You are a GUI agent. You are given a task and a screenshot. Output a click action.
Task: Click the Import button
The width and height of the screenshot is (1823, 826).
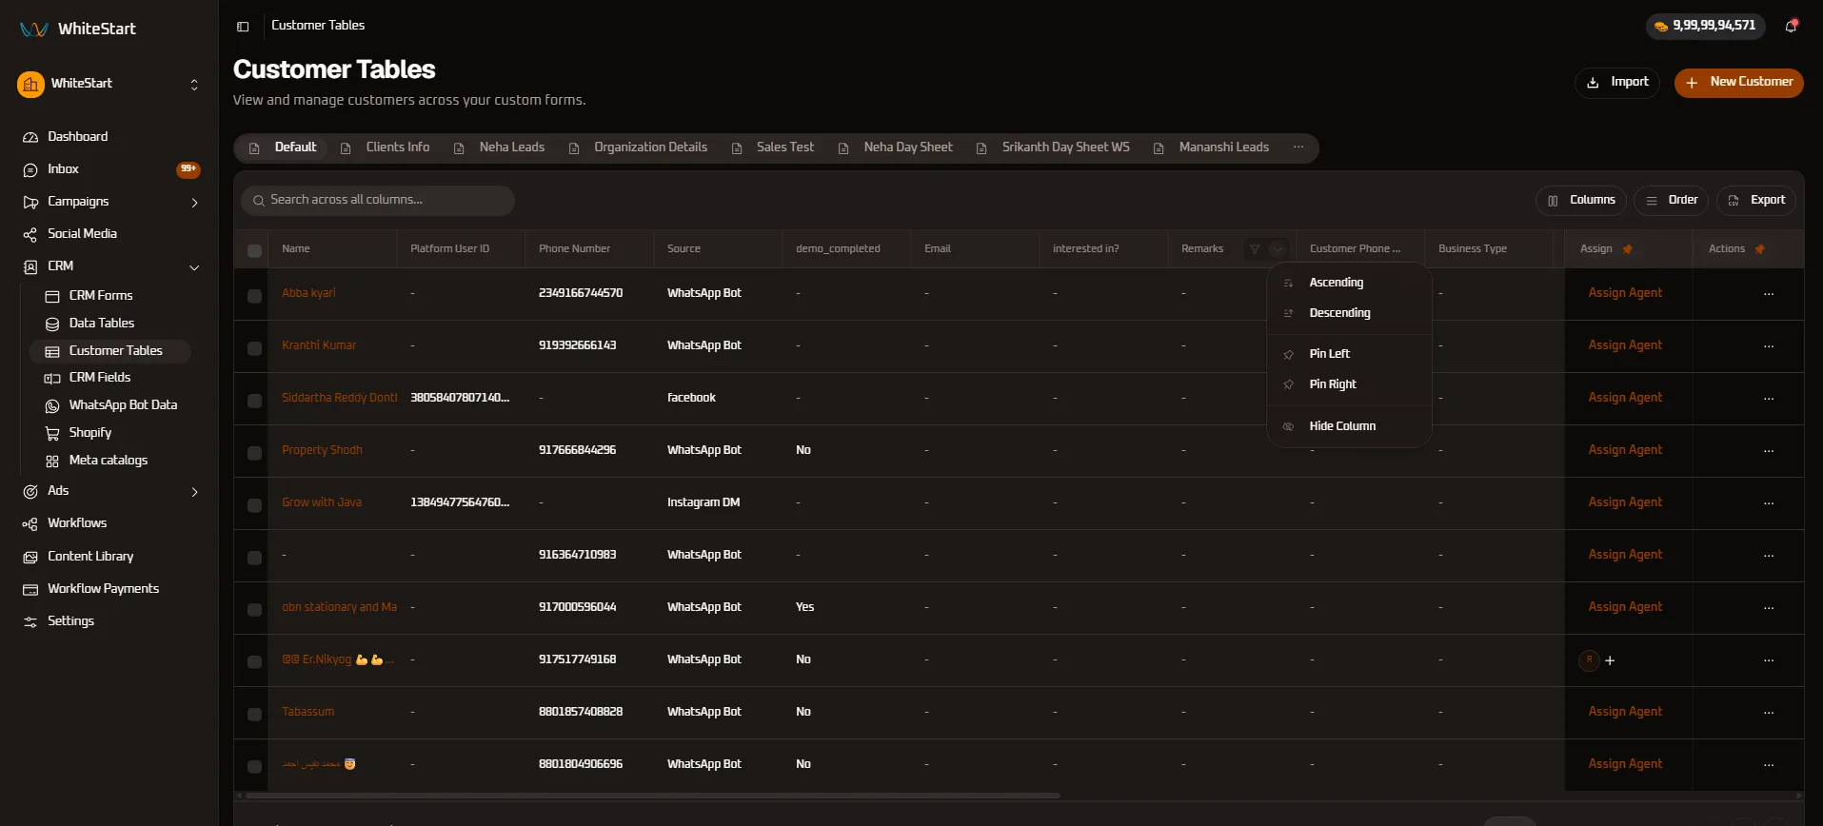1616,83
